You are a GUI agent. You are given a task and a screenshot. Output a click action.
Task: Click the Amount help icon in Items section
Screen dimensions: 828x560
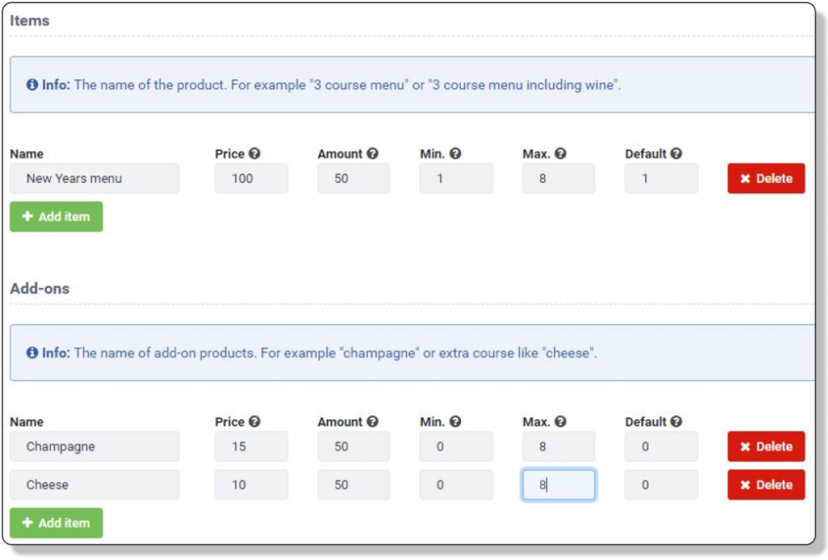point(372,154)
